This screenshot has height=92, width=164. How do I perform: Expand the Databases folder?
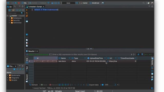9,18
